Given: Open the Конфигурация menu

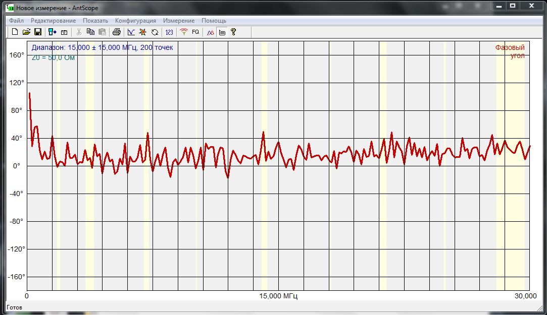Looking at the screenshot, I should coord(135,21).
